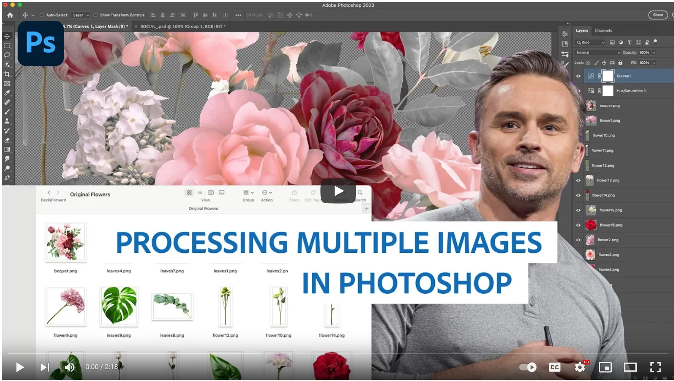Switch to the Channels tab
The width and height of the screenshot is (674, 381).
tap(603, 30)
